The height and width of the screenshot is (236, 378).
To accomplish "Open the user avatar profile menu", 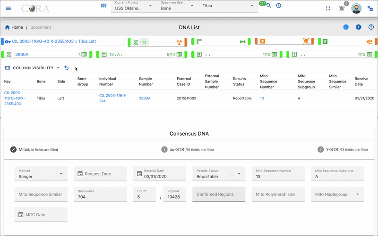I will [x=356, y=8].
